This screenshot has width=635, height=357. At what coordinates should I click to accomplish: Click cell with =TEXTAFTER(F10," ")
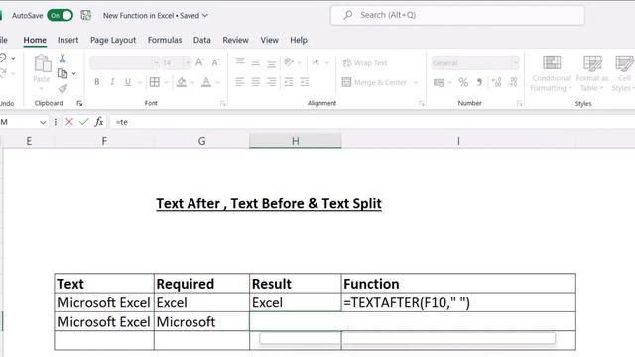[458, 302]
